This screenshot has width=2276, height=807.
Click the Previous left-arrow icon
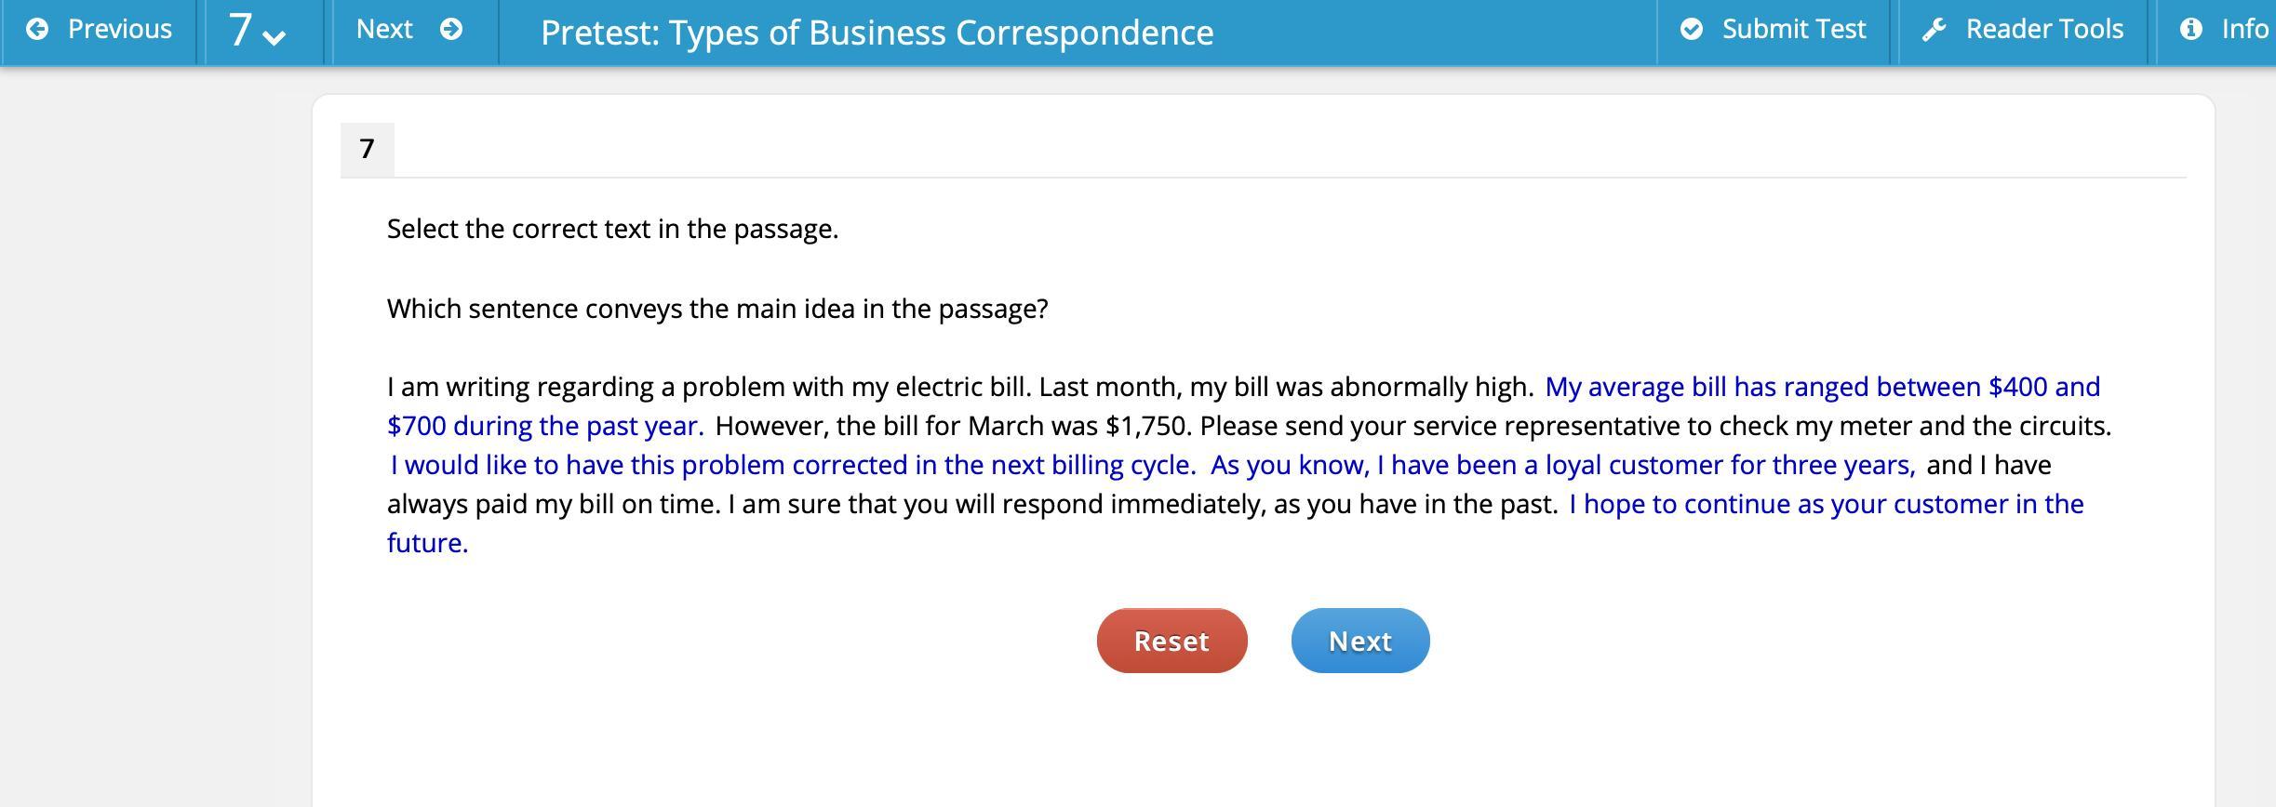[x=37, y=30]
